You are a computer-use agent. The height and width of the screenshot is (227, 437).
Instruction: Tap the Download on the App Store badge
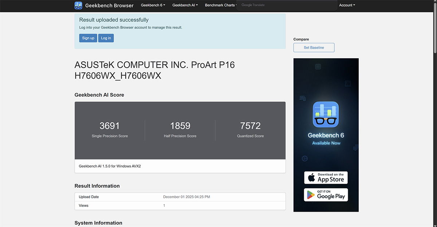pos(326,178)
